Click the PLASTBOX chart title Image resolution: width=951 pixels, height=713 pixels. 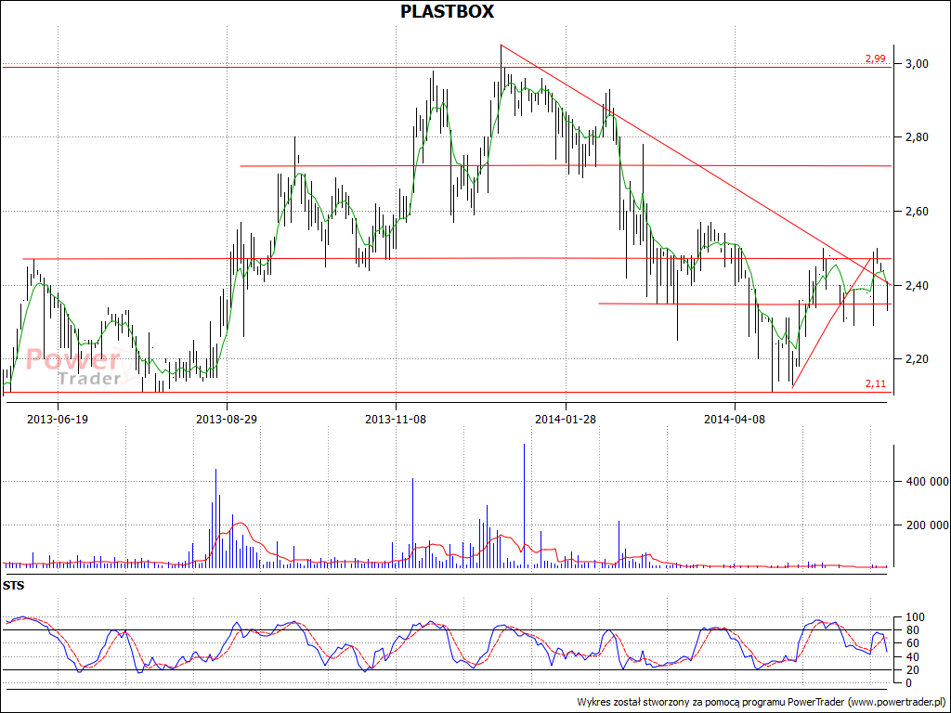coord(447,11)
